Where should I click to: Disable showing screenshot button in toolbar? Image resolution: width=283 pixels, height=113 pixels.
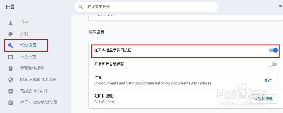click(273, 50)
